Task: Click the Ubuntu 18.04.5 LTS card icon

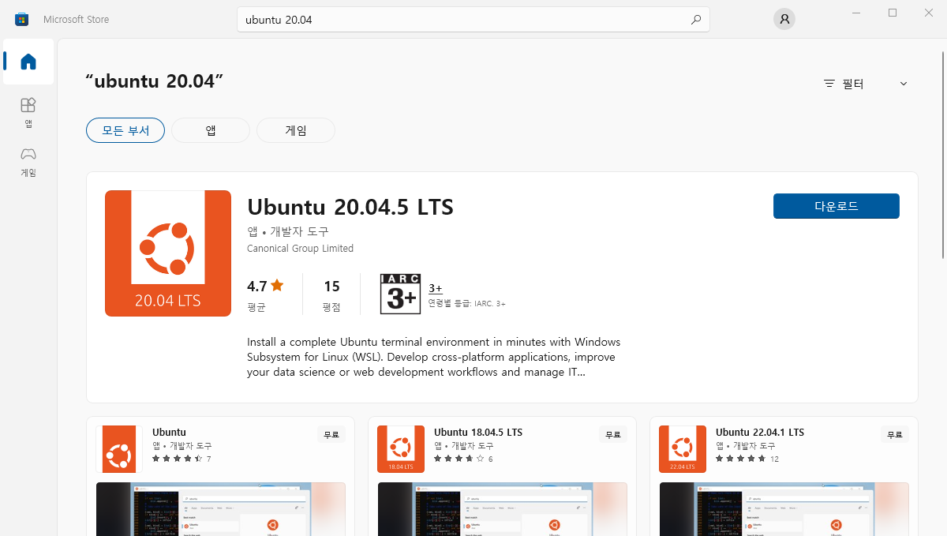Action: 401,449
